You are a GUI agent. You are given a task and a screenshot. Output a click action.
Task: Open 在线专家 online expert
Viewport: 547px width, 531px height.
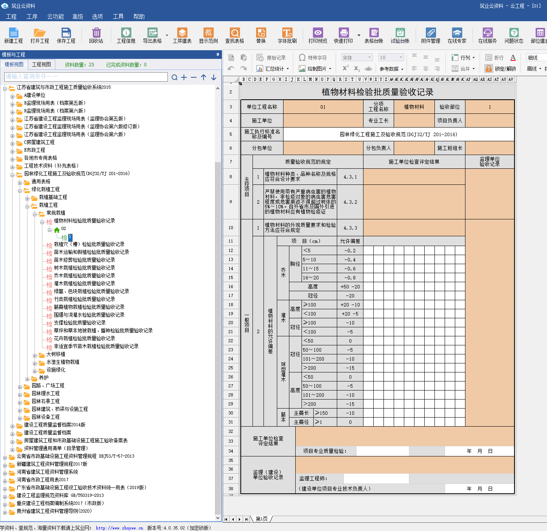click(x=457, y=35)
